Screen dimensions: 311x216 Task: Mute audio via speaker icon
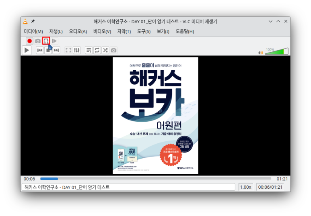261,53
